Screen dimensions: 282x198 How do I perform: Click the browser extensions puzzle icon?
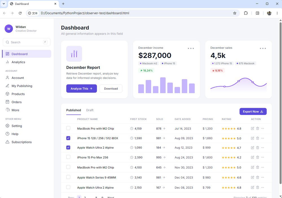point(246,13)
